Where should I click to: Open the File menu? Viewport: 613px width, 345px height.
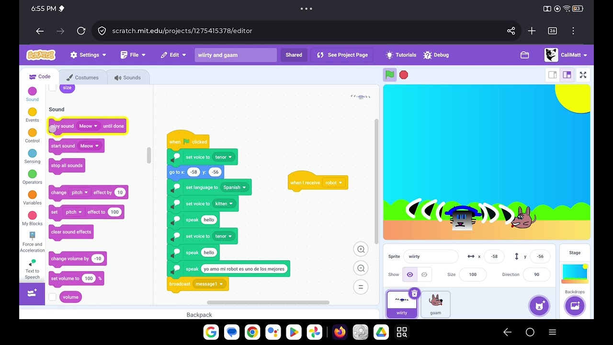click(133, 55)
